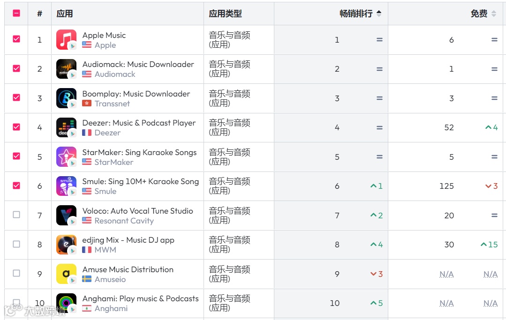The width and height of the screenshot is (506, 320).
Task: Open StarMaker: Sing Karaoke Songs link
Action: tap(139, 152)
